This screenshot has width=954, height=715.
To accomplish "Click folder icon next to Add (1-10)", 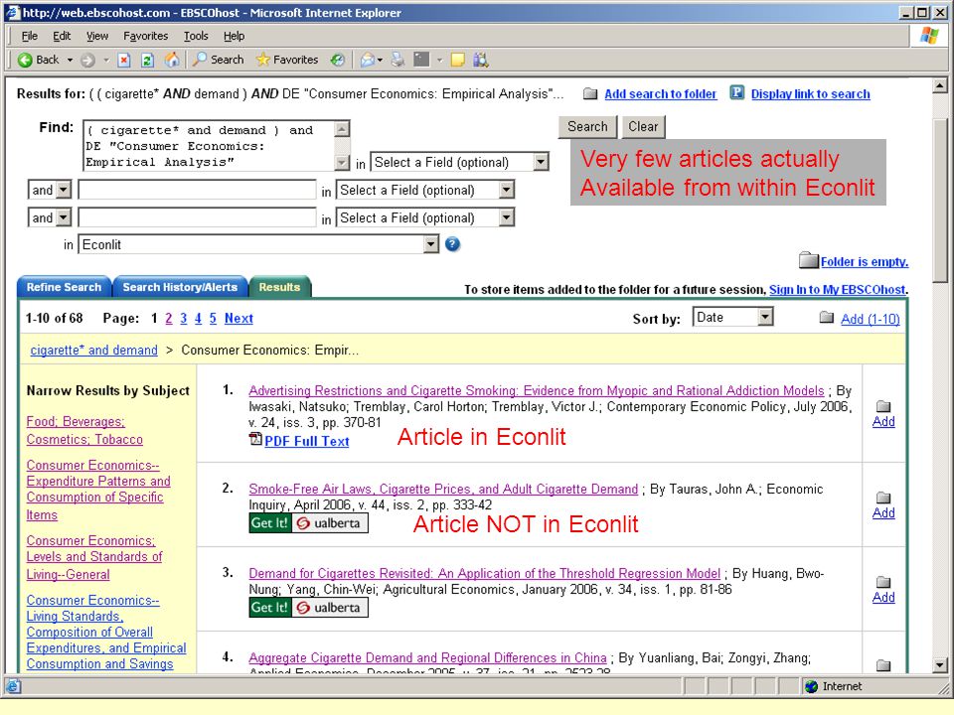I will pyautogui.click(x=826, y=318).
